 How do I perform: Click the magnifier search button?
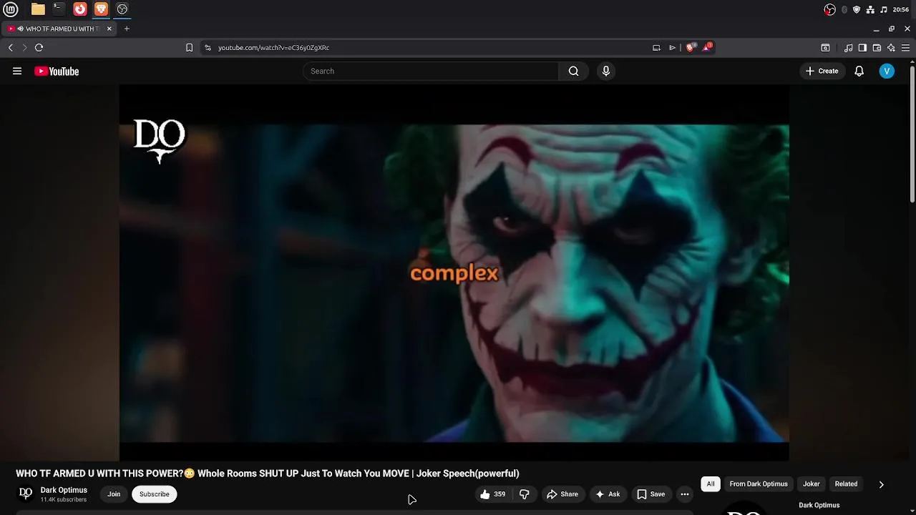(573, 71)
